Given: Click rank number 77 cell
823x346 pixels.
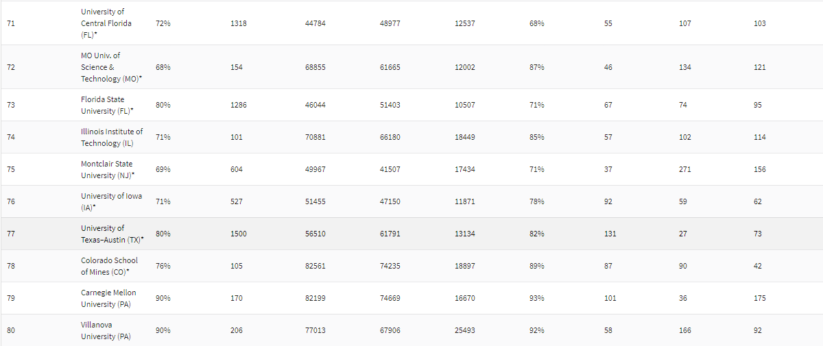Looking at the screenshot, I should click(x=10, y=234).
